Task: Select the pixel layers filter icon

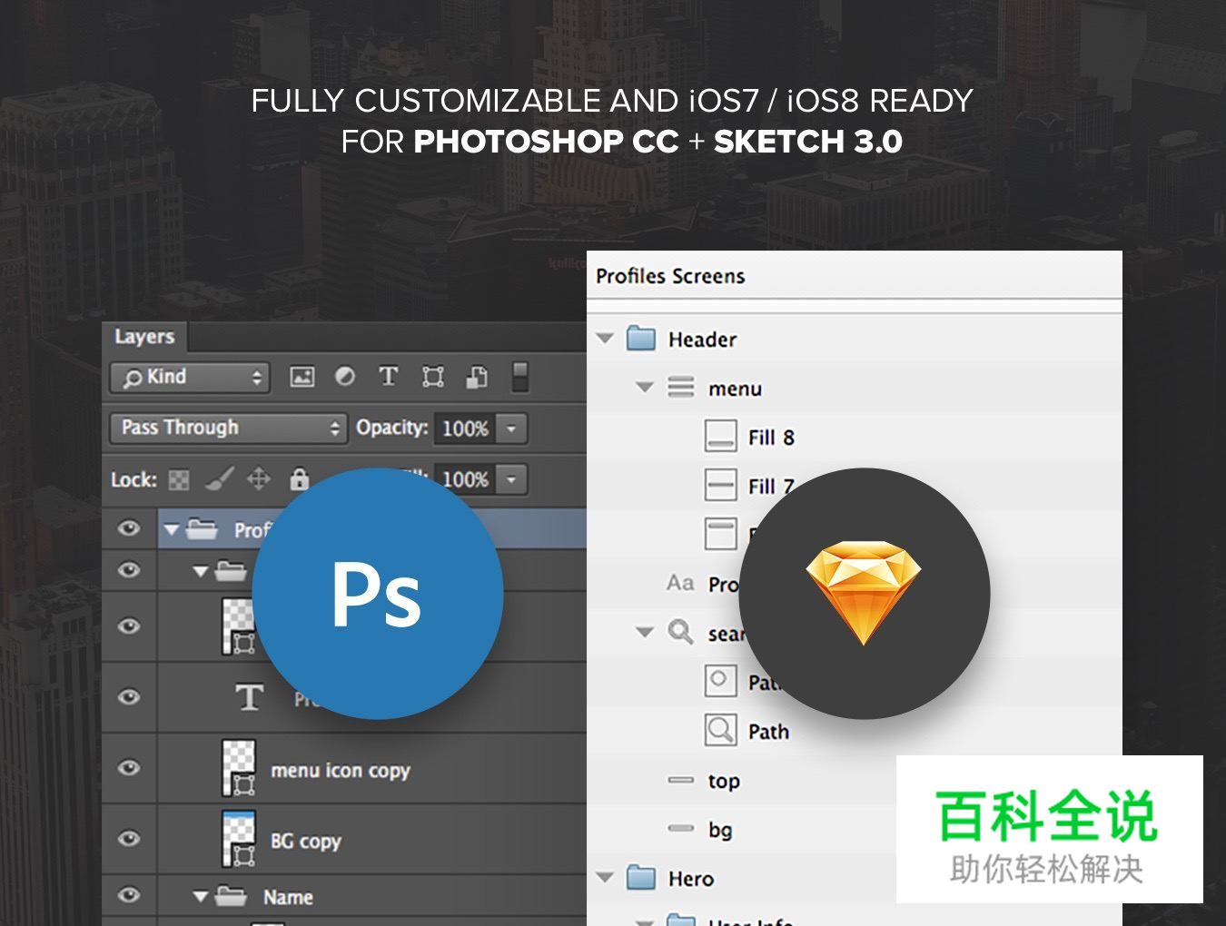Action: pos(302,377)
